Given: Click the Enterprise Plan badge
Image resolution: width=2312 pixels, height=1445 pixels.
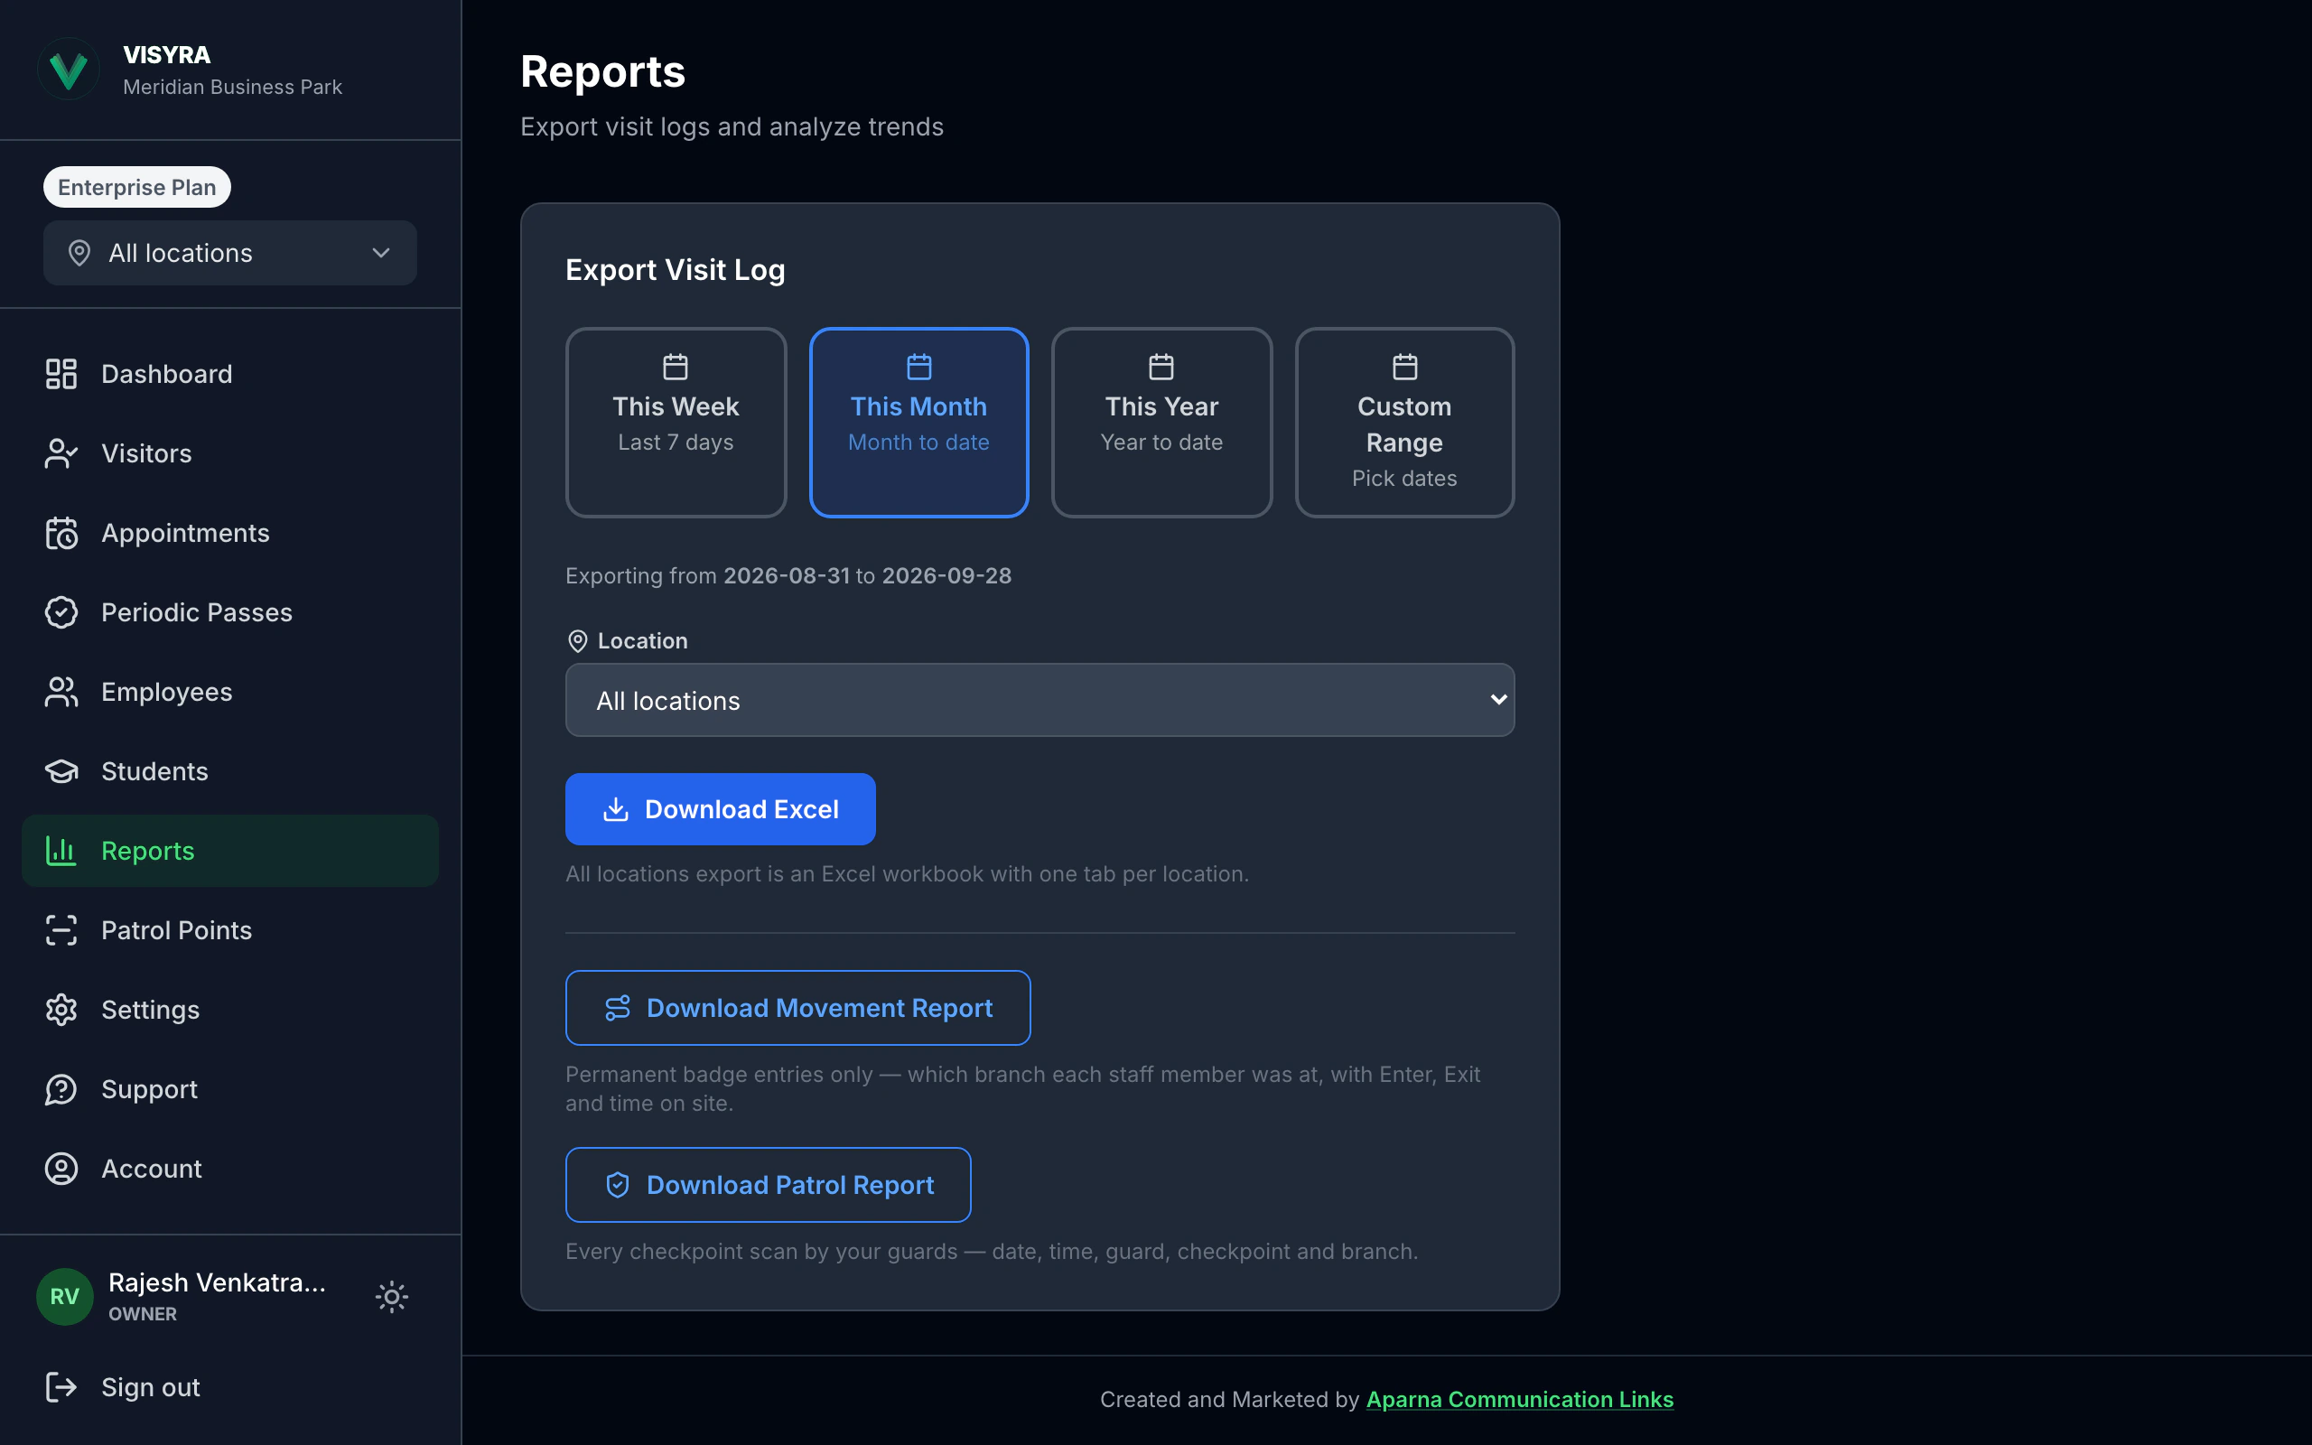Looking at the screenshot, I should 136,186.
